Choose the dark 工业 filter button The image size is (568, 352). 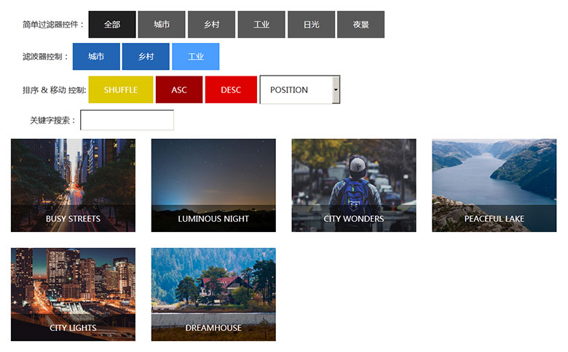261,25
